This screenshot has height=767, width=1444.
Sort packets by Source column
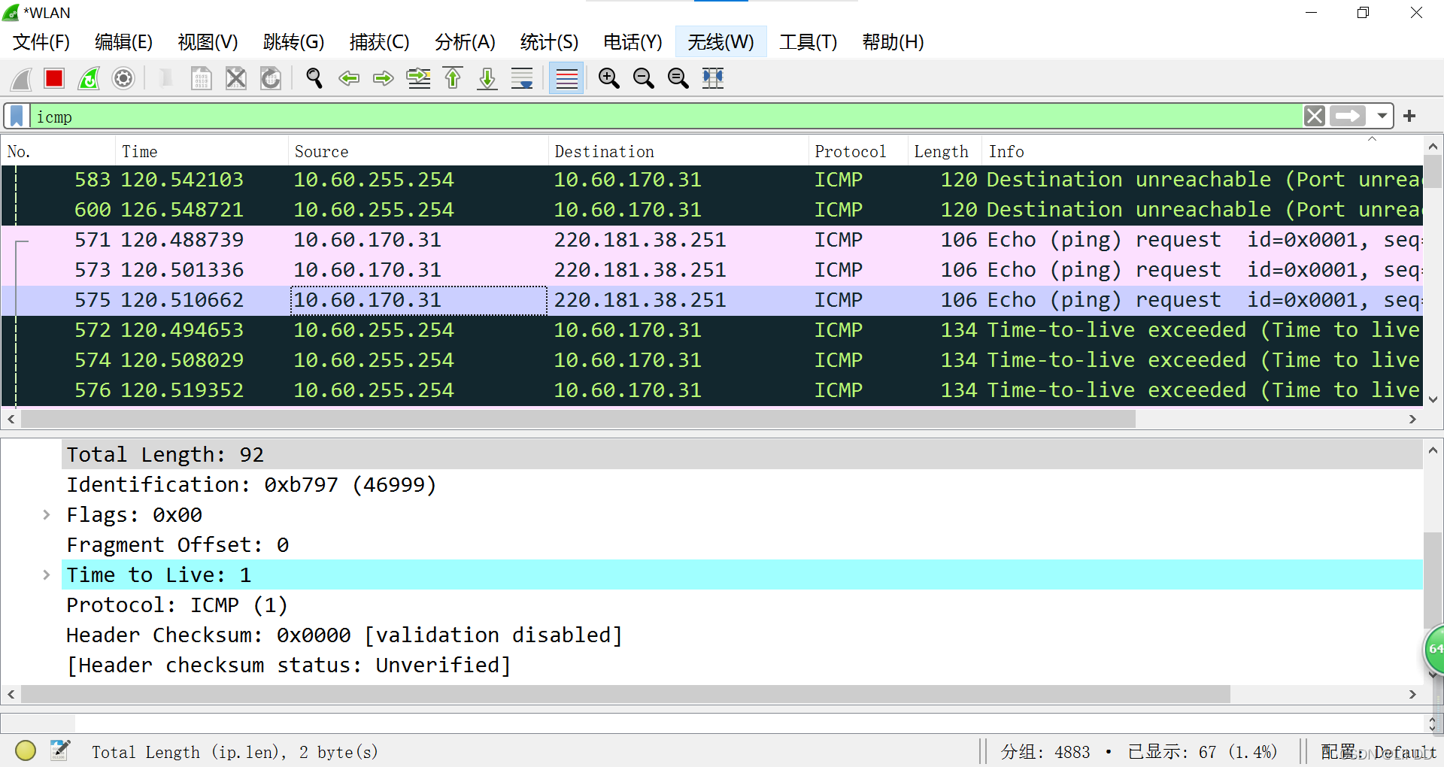point(418,152)
